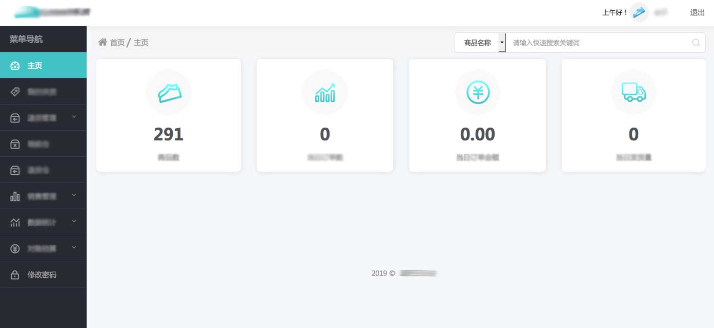Click the dashboard icon beside 主页

15,66
